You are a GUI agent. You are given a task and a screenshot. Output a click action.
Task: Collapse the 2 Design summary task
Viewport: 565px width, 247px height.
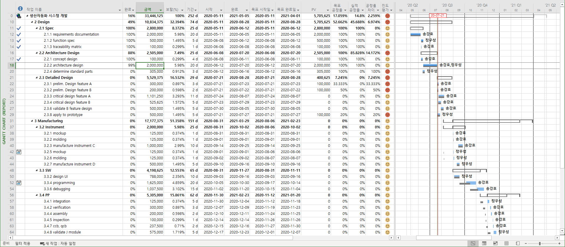pos(32,22)
